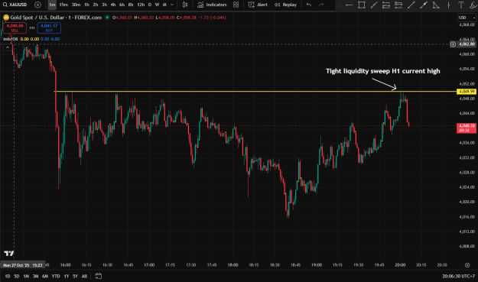Set range to 3M
The height and width of the screenshot is (282, 478).
point(36,276)
